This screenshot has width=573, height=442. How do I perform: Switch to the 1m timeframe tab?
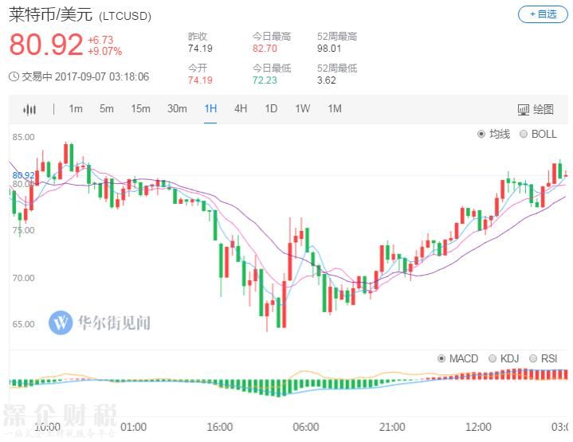click(x=76, y=109)
